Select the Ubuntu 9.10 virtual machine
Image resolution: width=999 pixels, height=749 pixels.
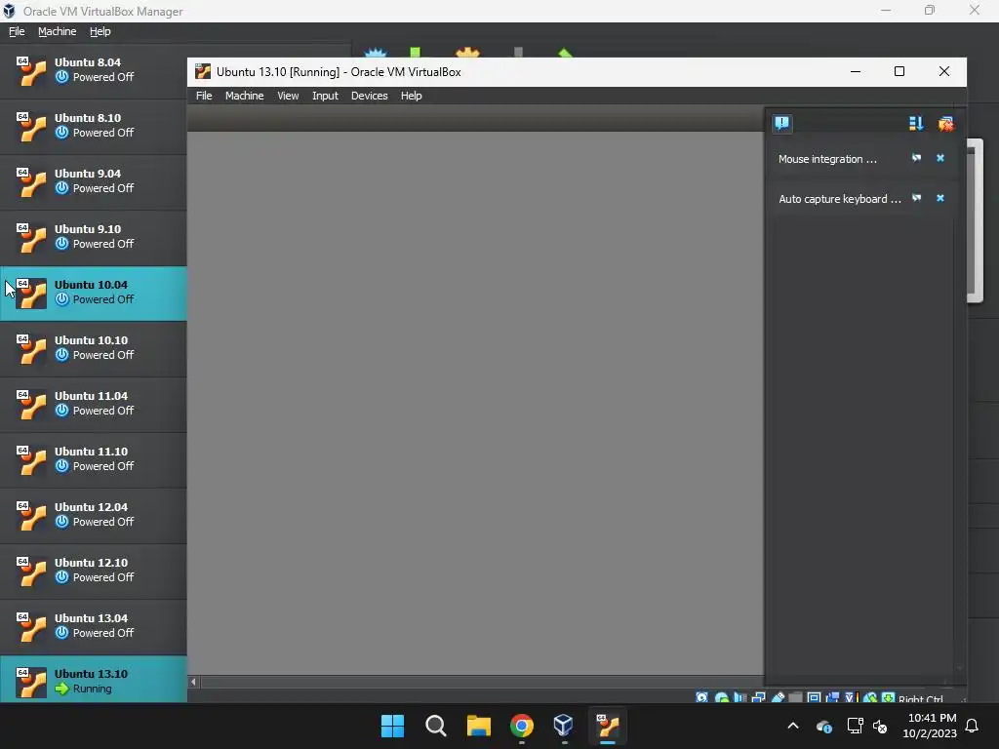tap(93, 237)
